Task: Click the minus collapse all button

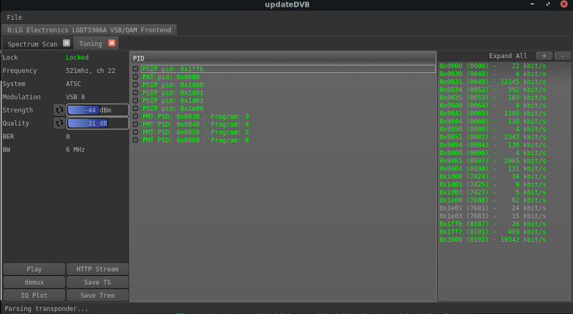Action: (x=562, y=56)
